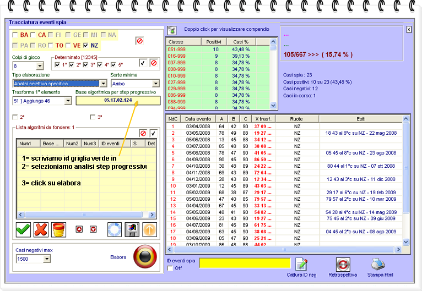Open the Casi negativi max dropdown
The width and height of the screenshot is (422, 291).
pyautogui.click(x=47, y=259)
